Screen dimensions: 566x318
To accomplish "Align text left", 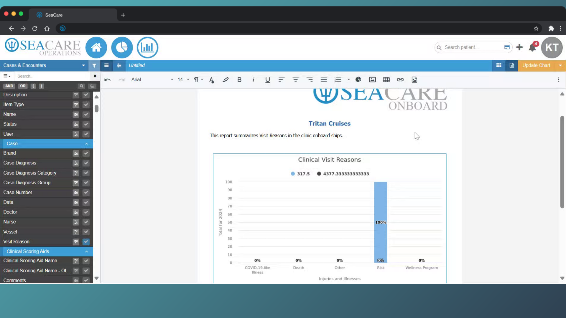I will click(281, 80).
